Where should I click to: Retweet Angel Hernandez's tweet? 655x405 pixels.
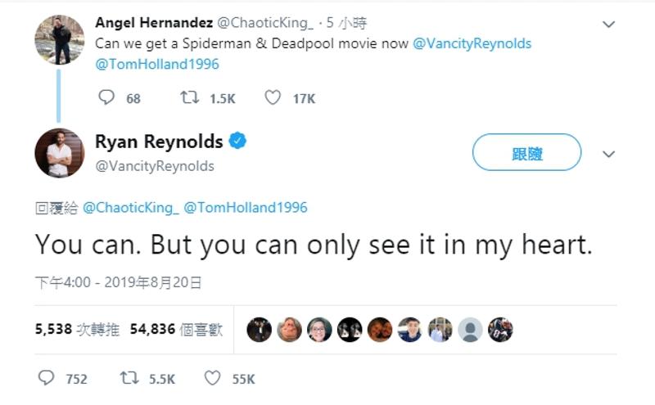point(189,98)
